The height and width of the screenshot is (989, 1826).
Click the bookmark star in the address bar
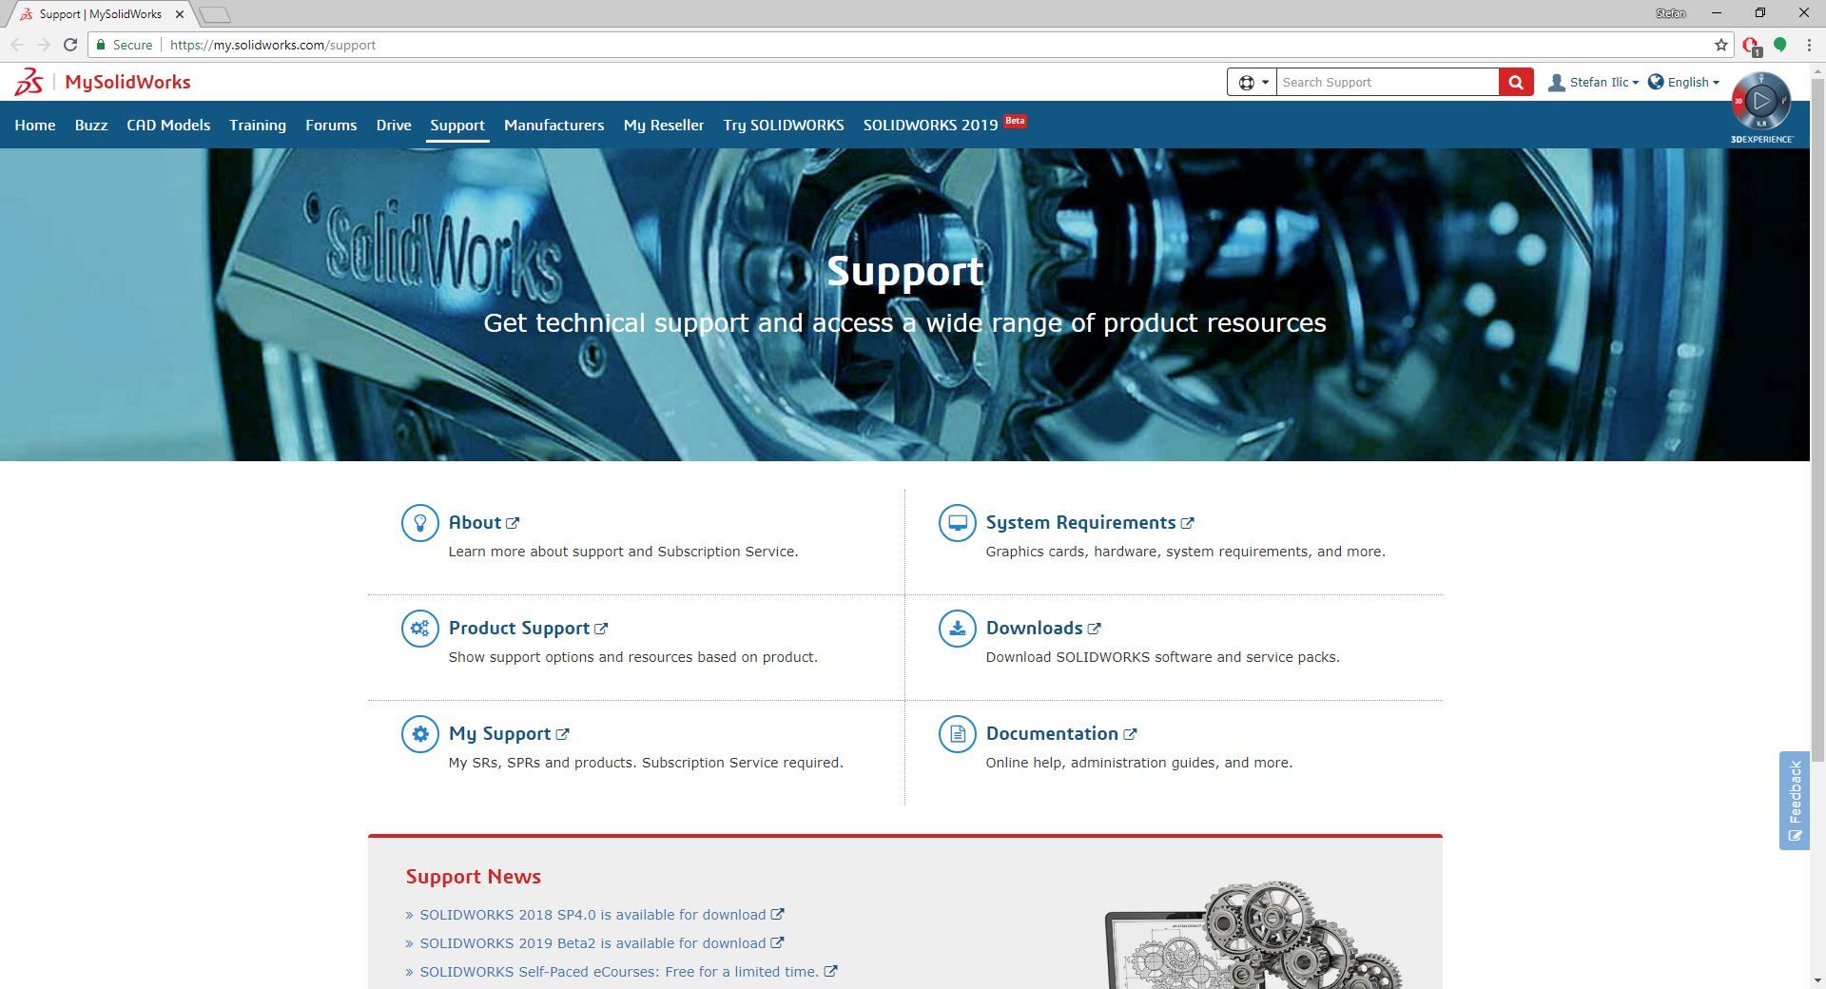pos(1720,45)
